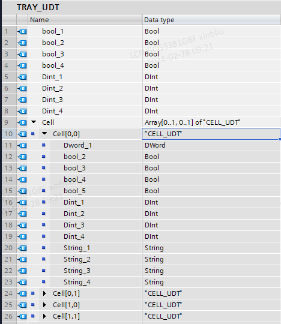This screenshot has width=281, height=324.
Task: Click the tag icon in row 26
Action: [22, 316]
